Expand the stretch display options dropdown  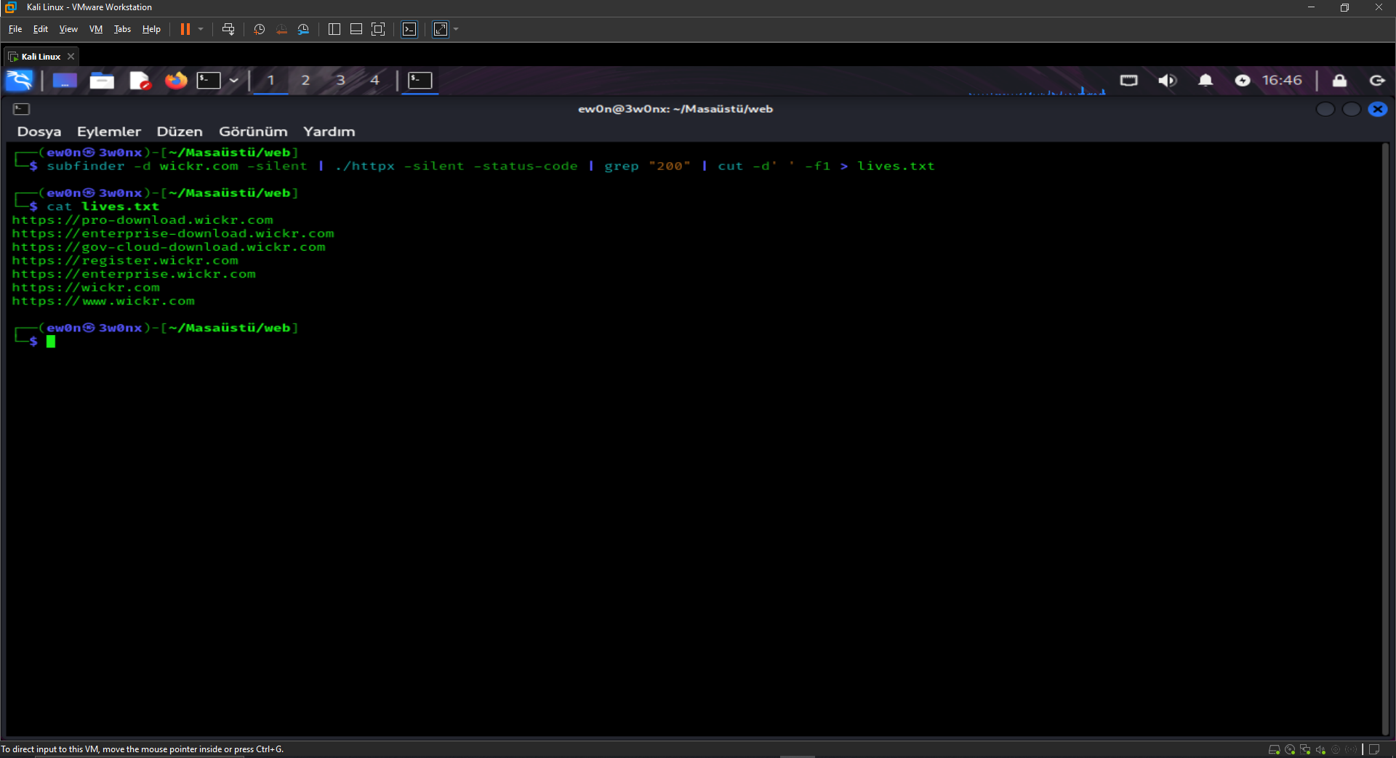456,29
